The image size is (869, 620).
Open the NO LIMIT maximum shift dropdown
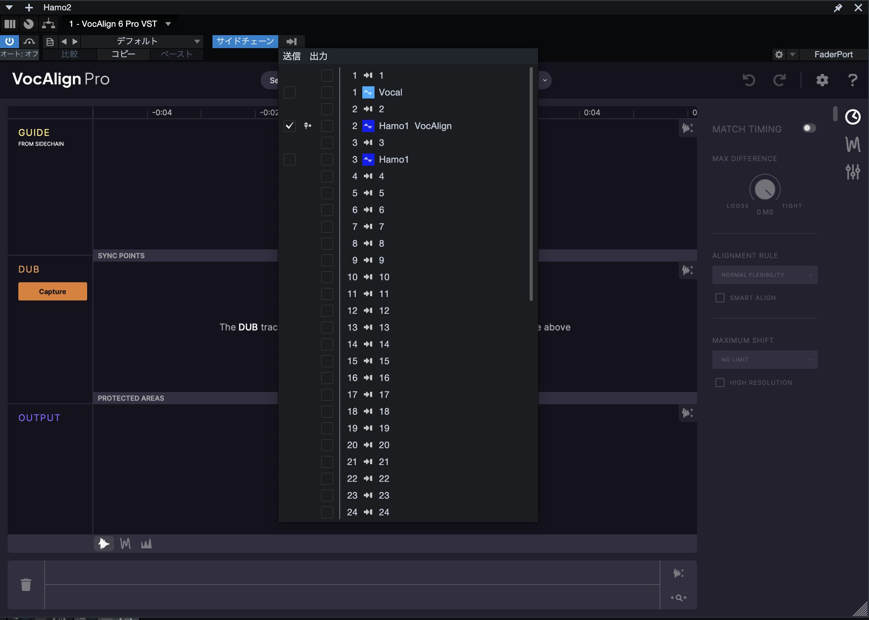tap(765, 360)
